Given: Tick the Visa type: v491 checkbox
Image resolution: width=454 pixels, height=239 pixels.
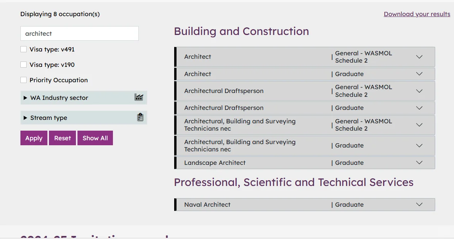Looking at the screenshot, I should click(x=24, y=49).
